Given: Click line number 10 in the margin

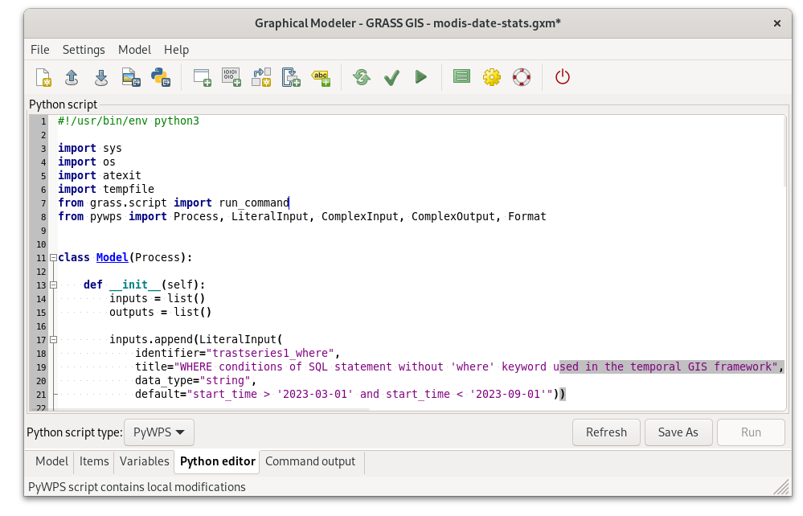Looking at the screenshot, I should click(x=41, y=244).
